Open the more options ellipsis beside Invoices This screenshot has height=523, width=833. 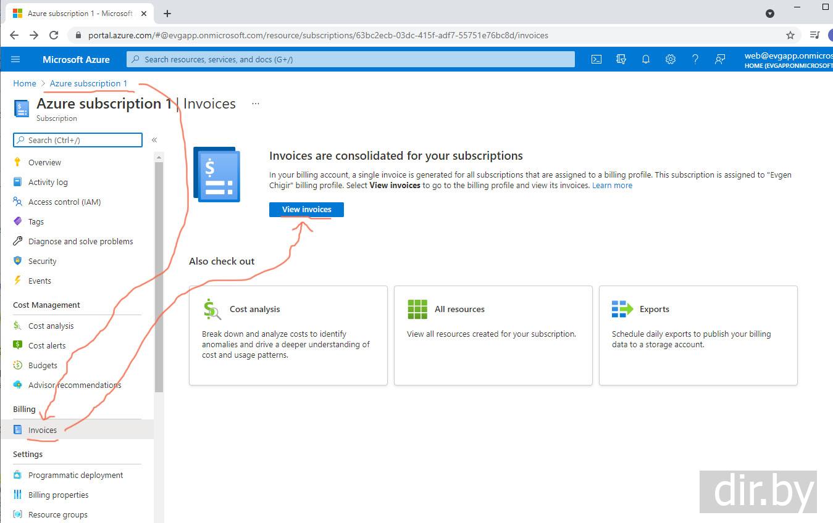coord(256,104)
